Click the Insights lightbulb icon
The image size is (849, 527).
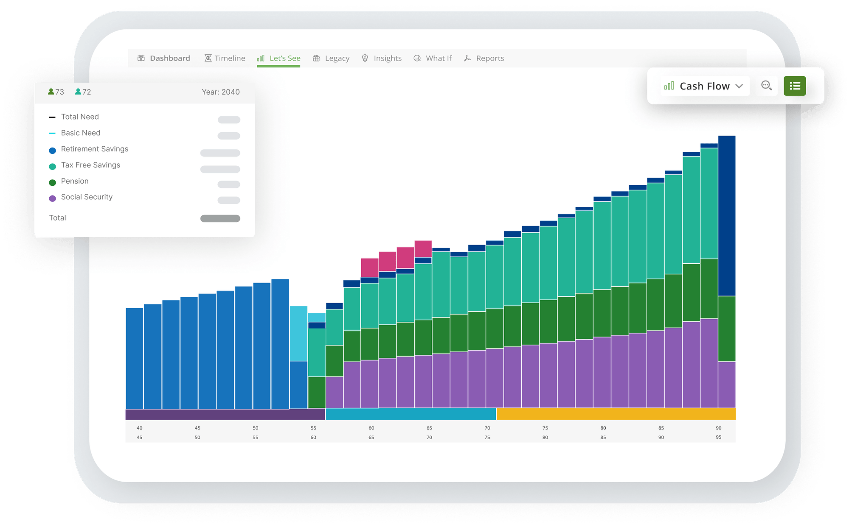(x=365, y=58)
